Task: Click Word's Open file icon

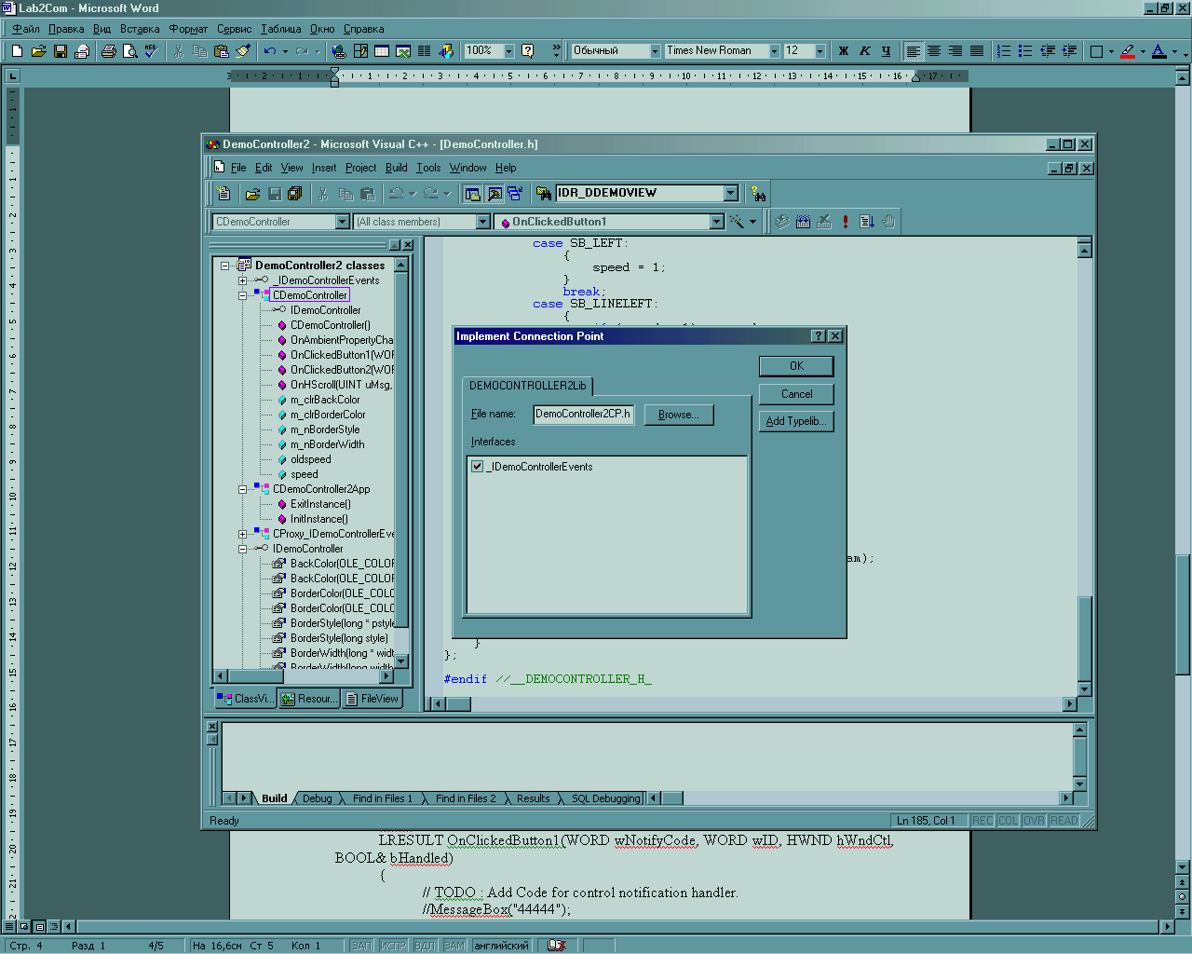Action: click(x=38, y=51)
